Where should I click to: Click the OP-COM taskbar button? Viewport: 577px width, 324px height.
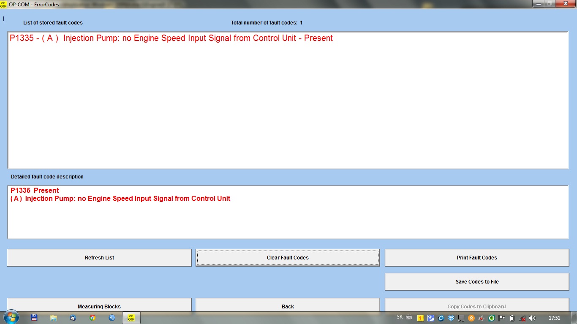tap(131, 318)
